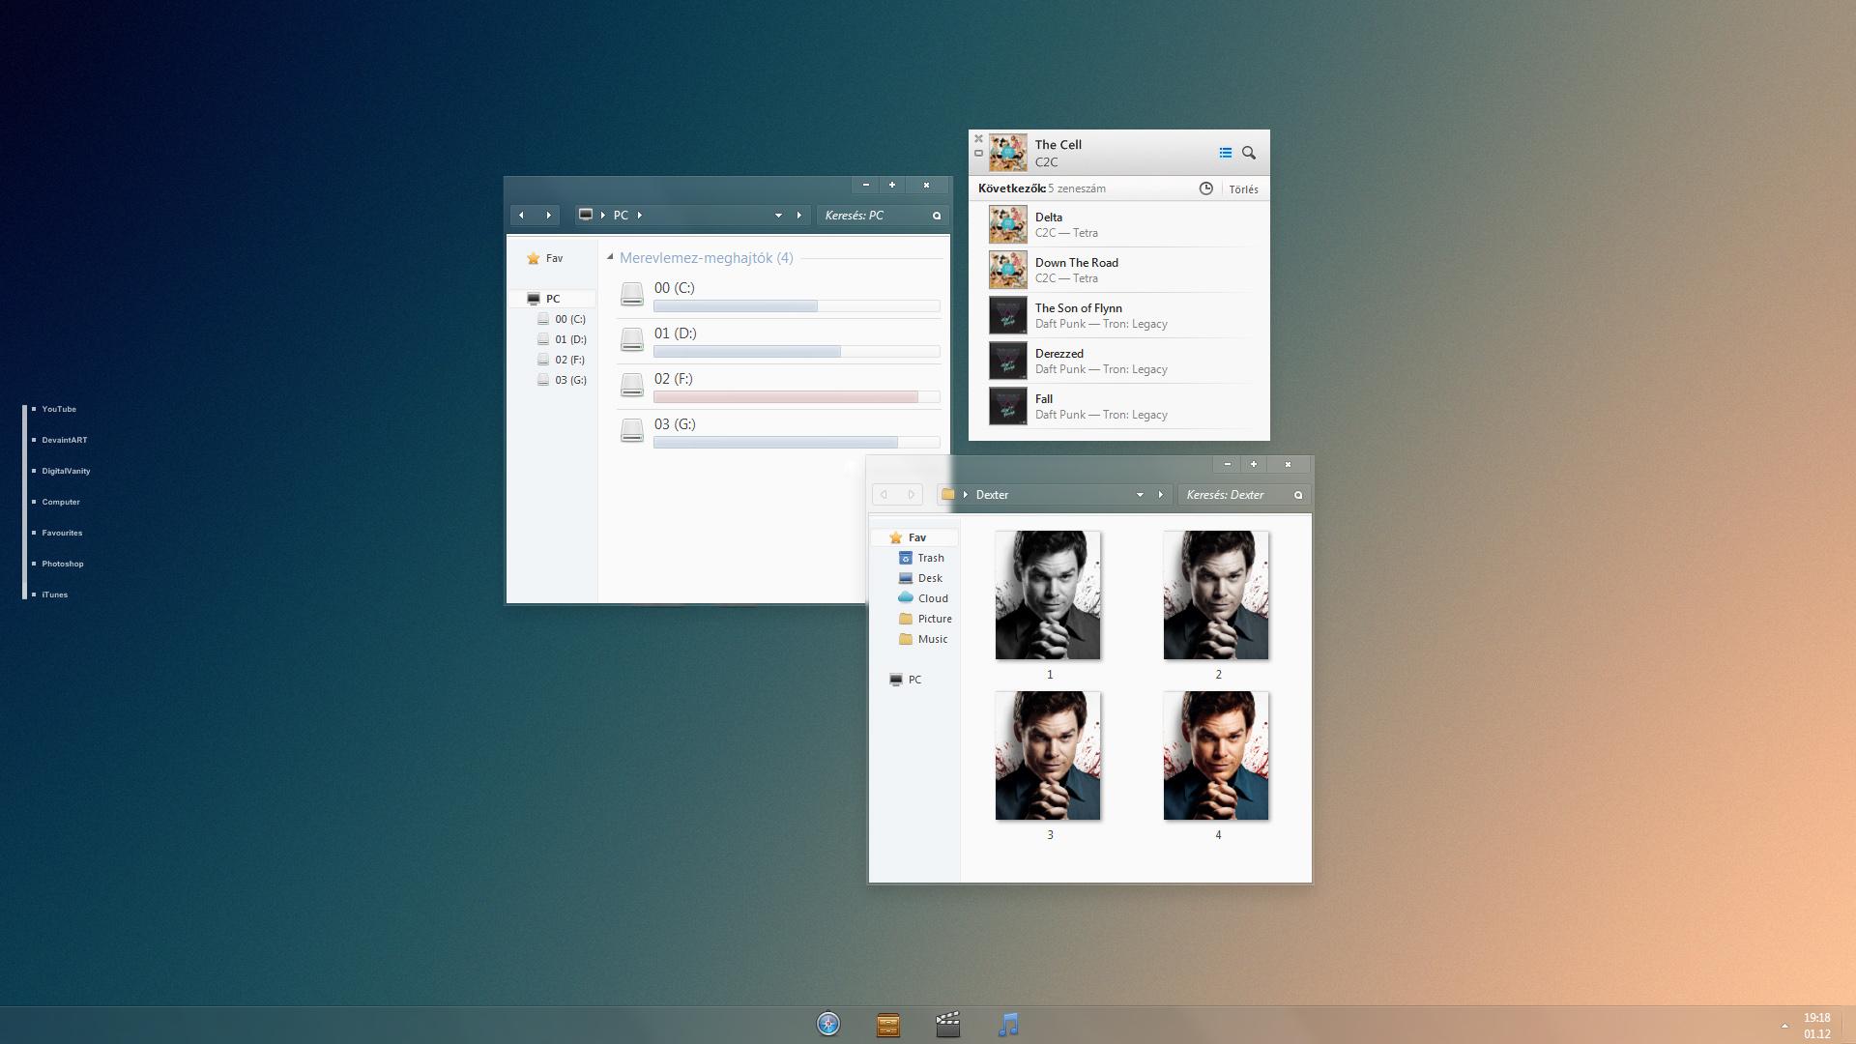Screen dimensions: 1856x1044
Task: Open the iTunes music note dock icon
Action: 1008,1025
